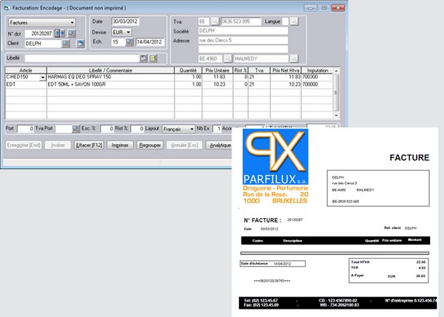The width and height of the screenshot is (444, 317).
Task: Click the Imprimer button
Action: [x=120, y=145]
